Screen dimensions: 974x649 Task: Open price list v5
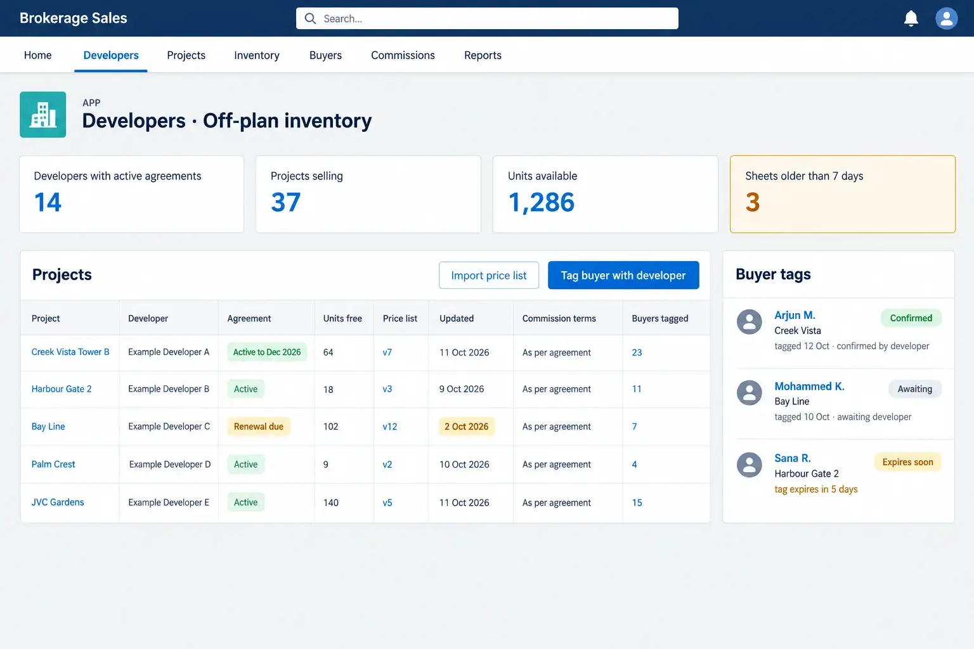(x=387, y=503)
